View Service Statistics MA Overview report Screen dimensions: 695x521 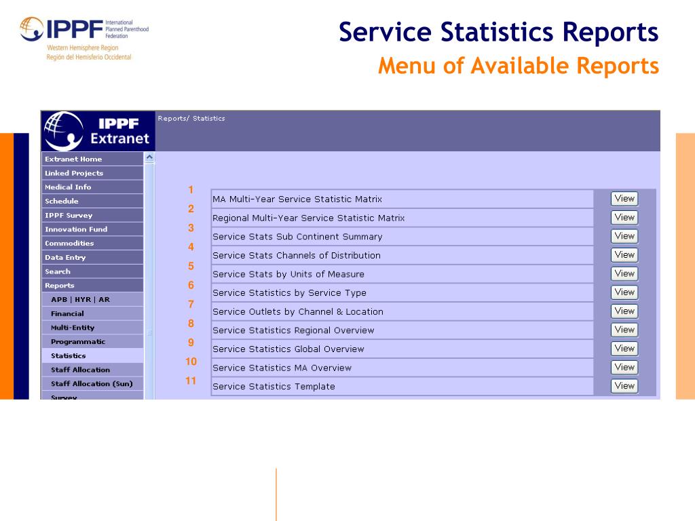[624, 367]
